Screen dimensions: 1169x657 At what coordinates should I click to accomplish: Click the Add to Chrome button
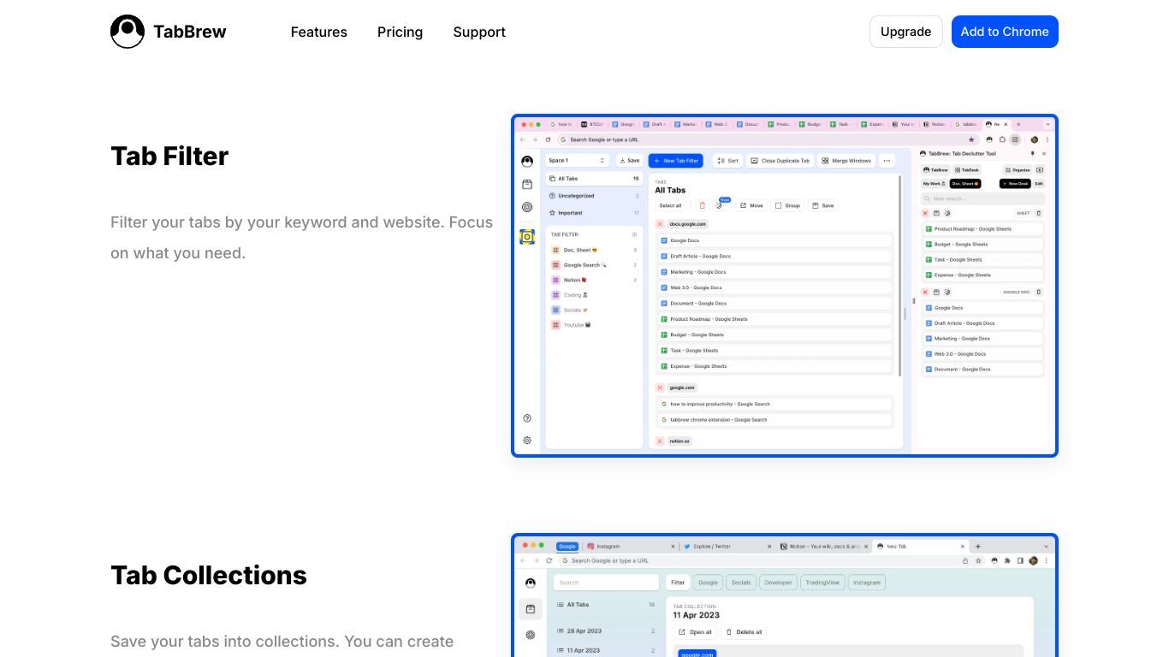click(x=1005, y=32)
